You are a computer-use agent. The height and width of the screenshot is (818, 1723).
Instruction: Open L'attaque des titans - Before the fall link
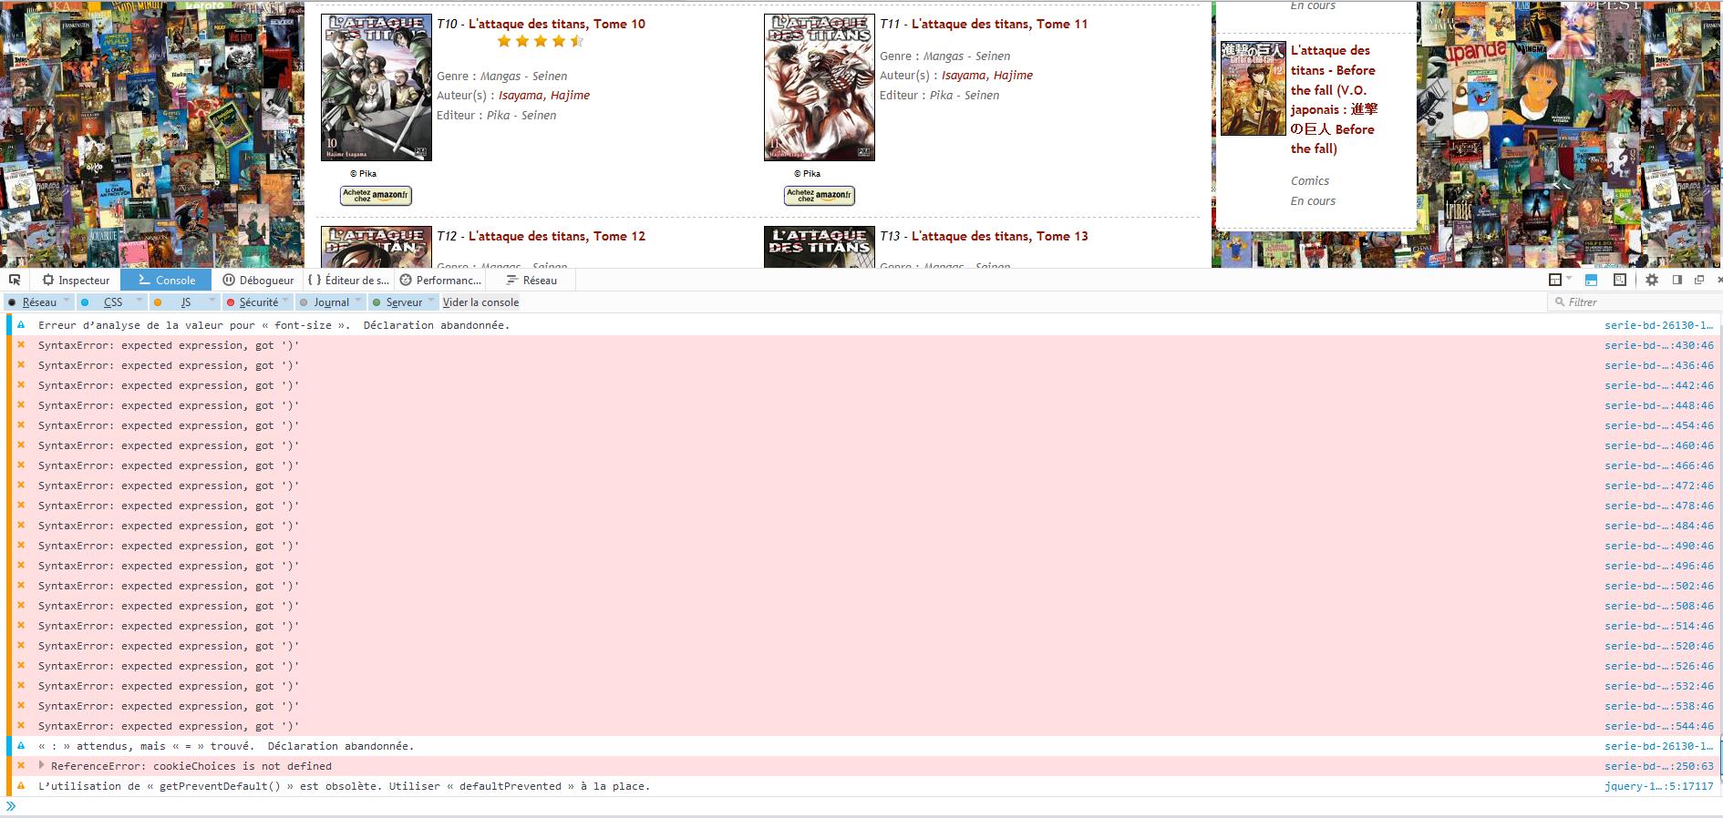pos(1334,99)
